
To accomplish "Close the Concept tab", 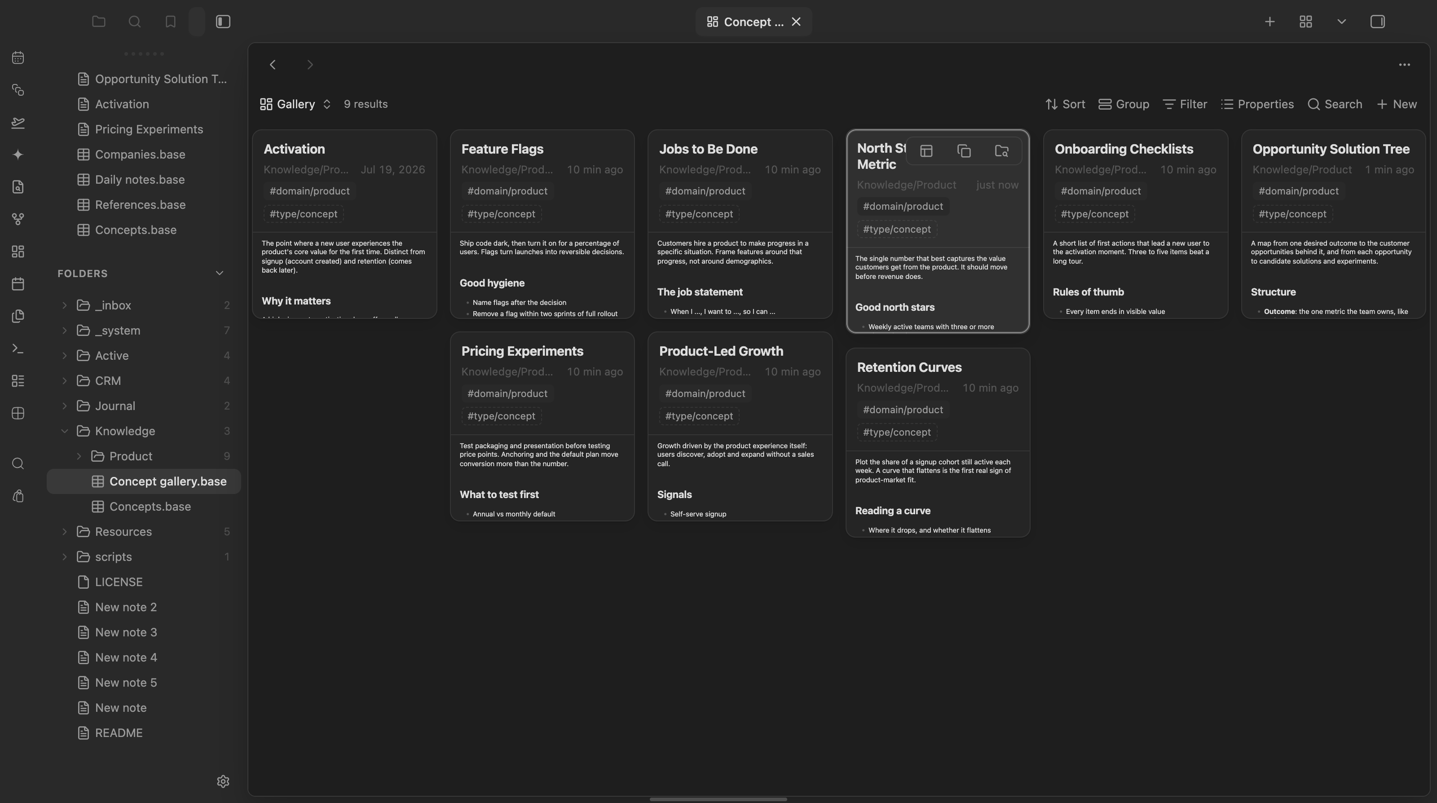I will pos(796,22).
